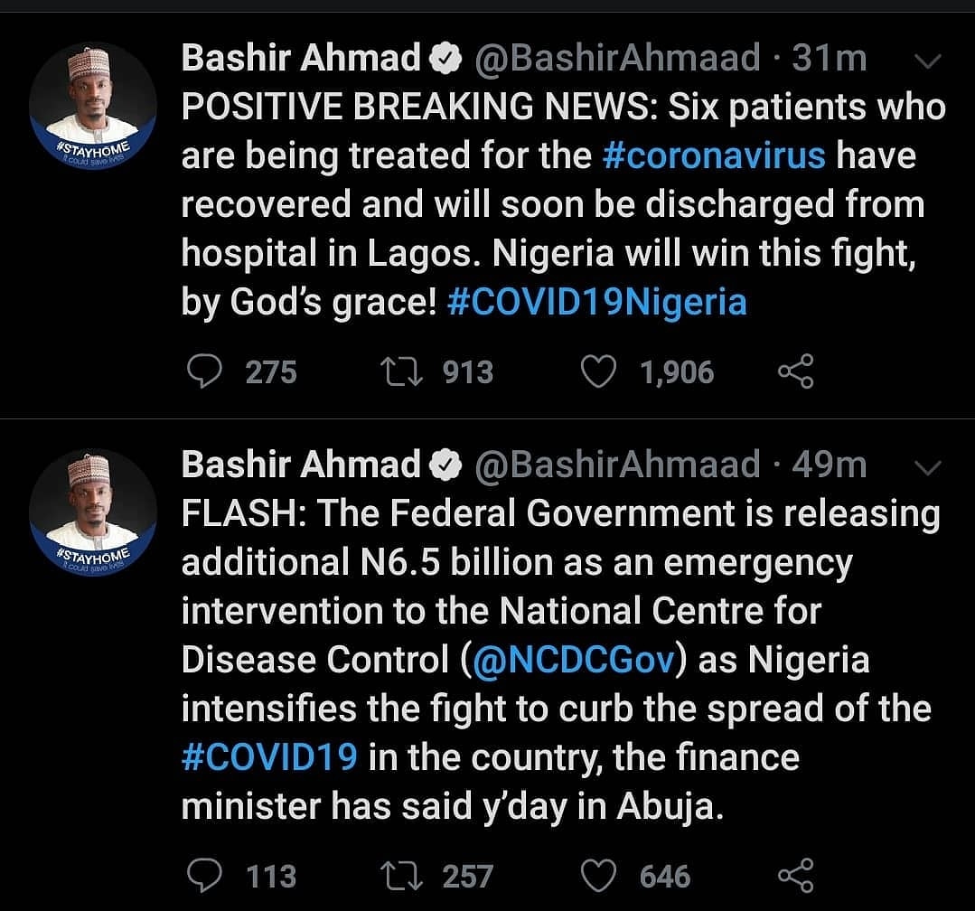975x911 pixels.
Task: Like the tweet with 646 likes
Action: tap(597, 876)
